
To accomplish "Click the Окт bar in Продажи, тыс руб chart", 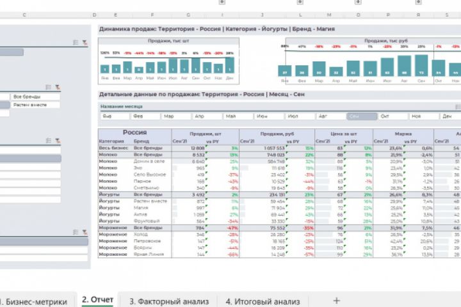I will click(439, 68).
